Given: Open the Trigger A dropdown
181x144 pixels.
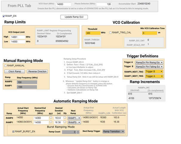Looking at the screenshot, I should tap(149, 62).
